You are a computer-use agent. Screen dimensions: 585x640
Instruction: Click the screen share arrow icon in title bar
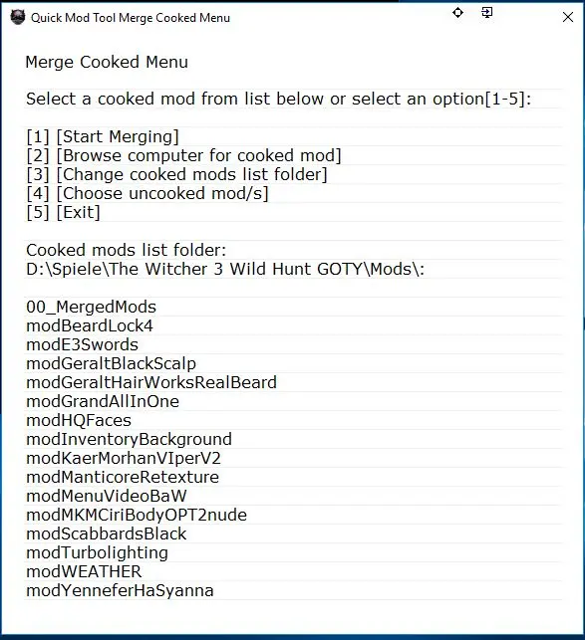[487, 13]
